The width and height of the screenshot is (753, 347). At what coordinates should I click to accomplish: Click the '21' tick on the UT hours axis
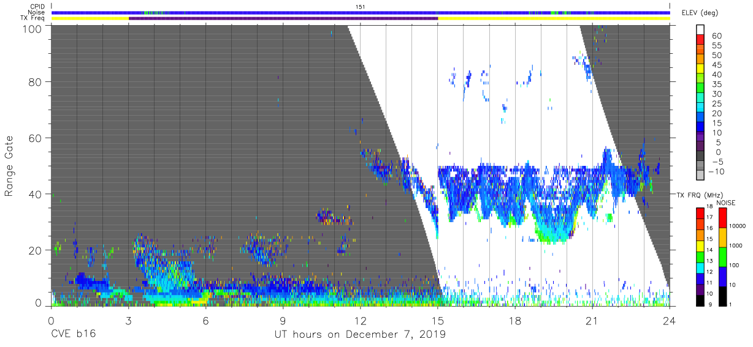[592, 320]
